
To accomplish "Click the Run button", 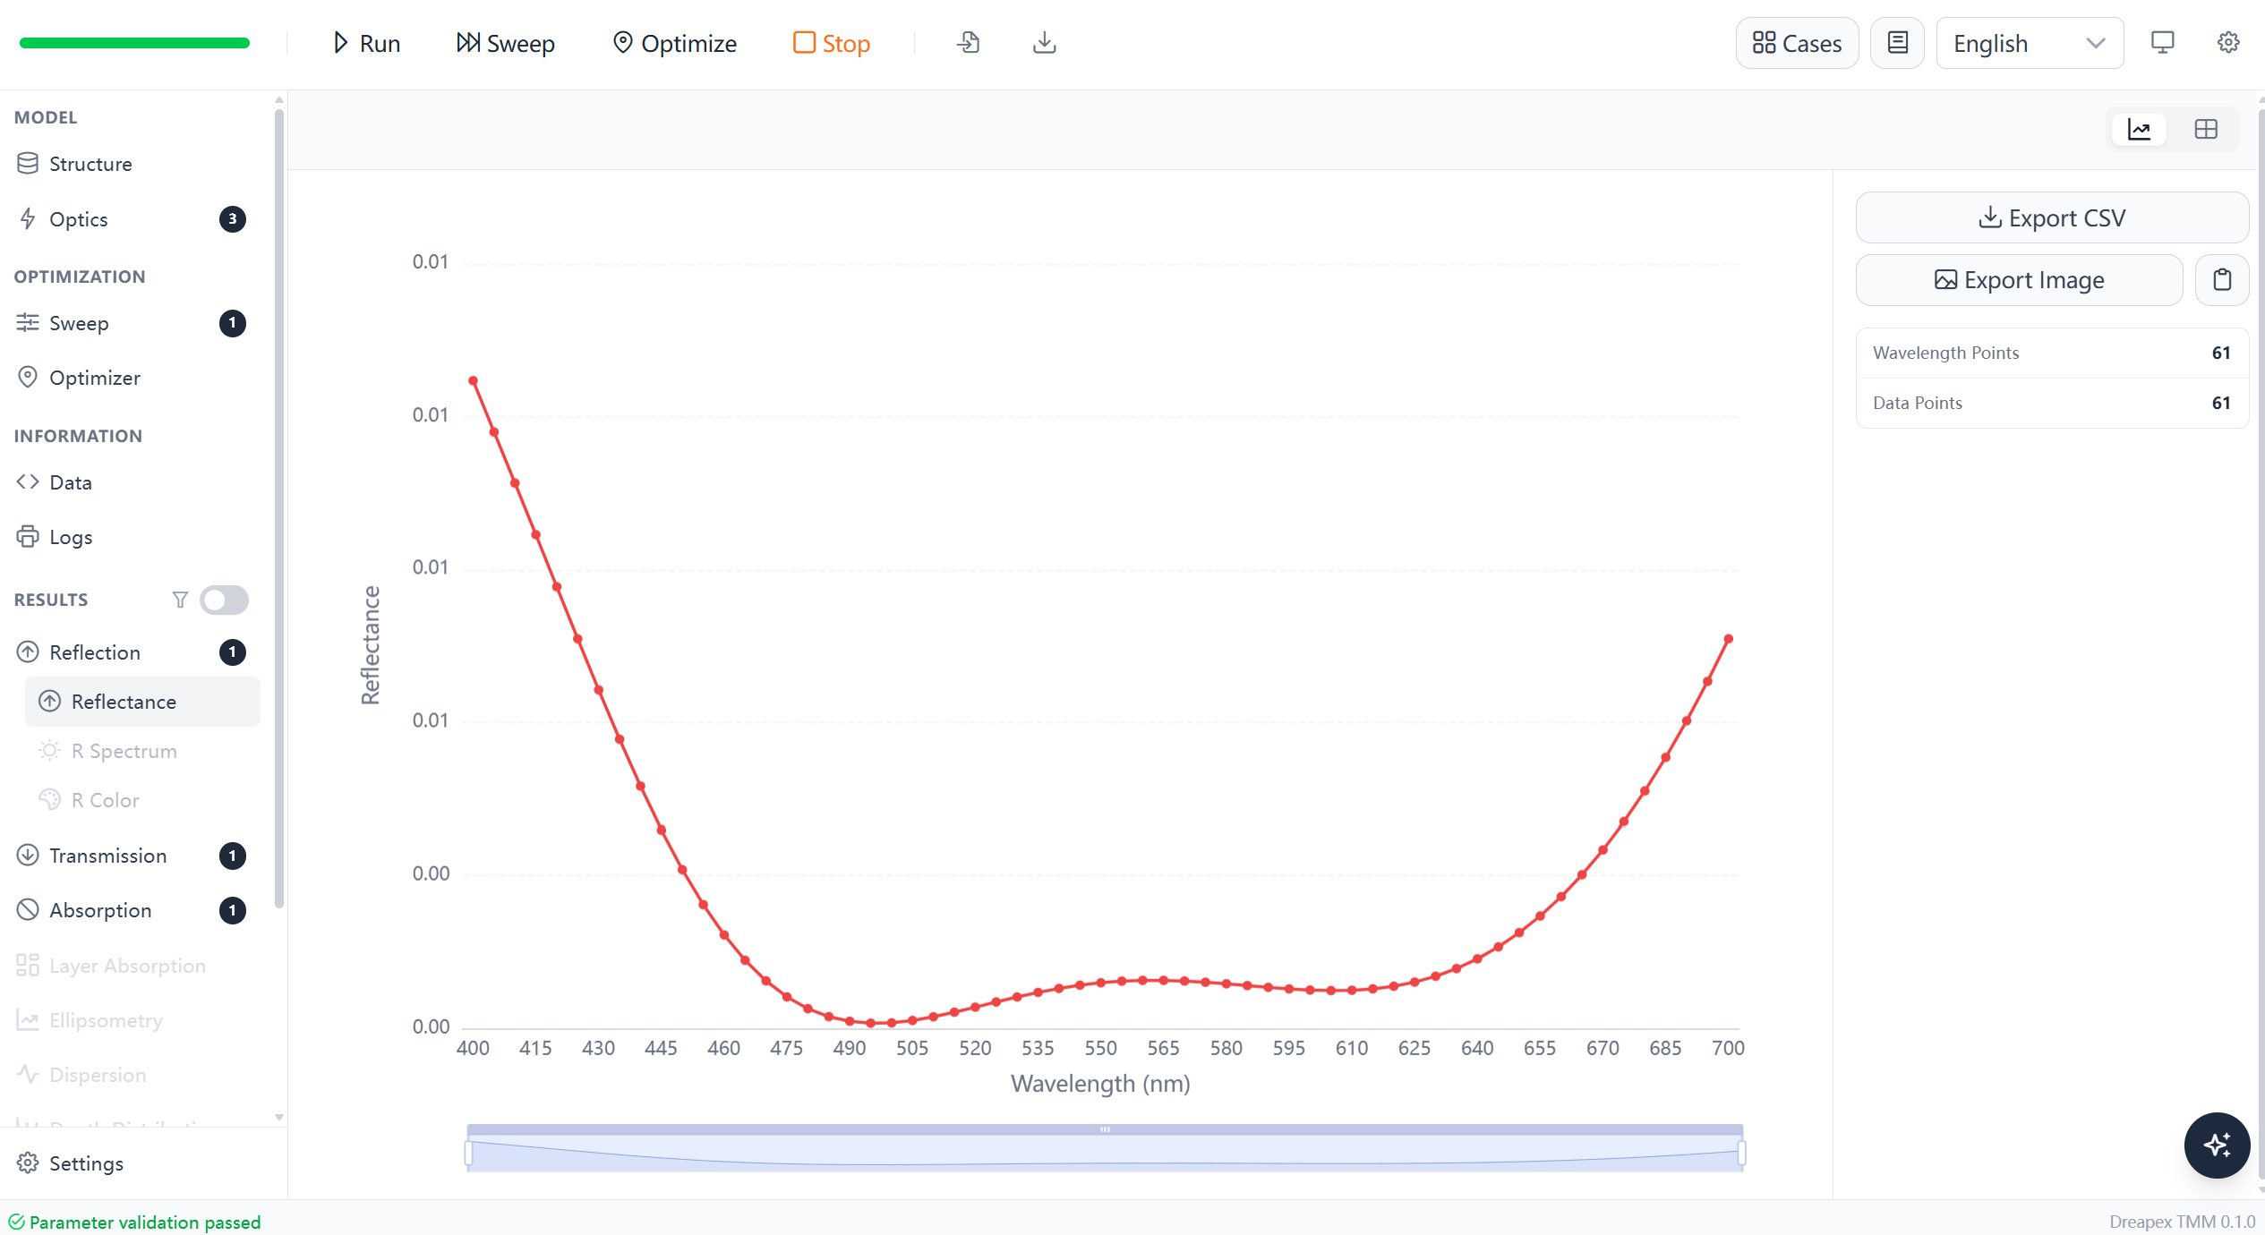I will pyautogui.click(x=366, y=43).
